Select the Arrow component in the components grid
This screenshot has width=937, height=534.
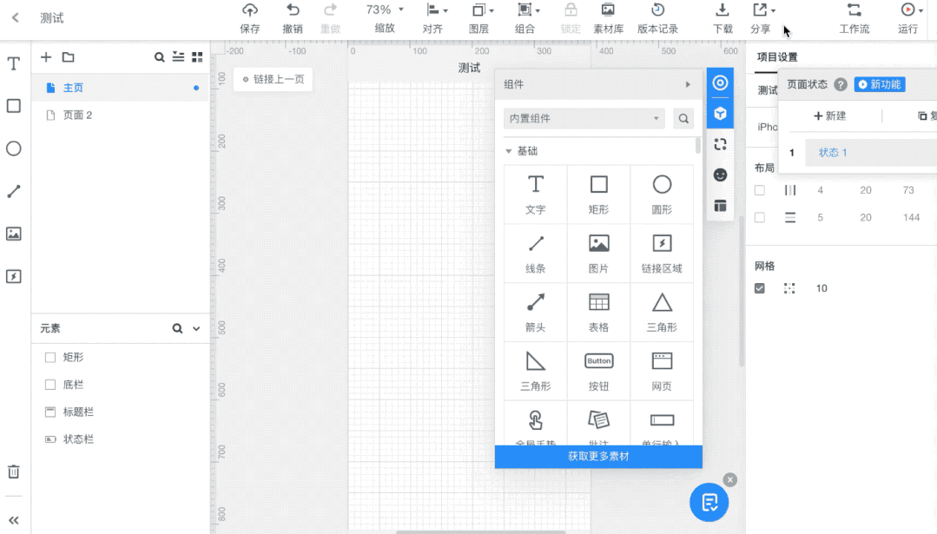tap(536, 302)
